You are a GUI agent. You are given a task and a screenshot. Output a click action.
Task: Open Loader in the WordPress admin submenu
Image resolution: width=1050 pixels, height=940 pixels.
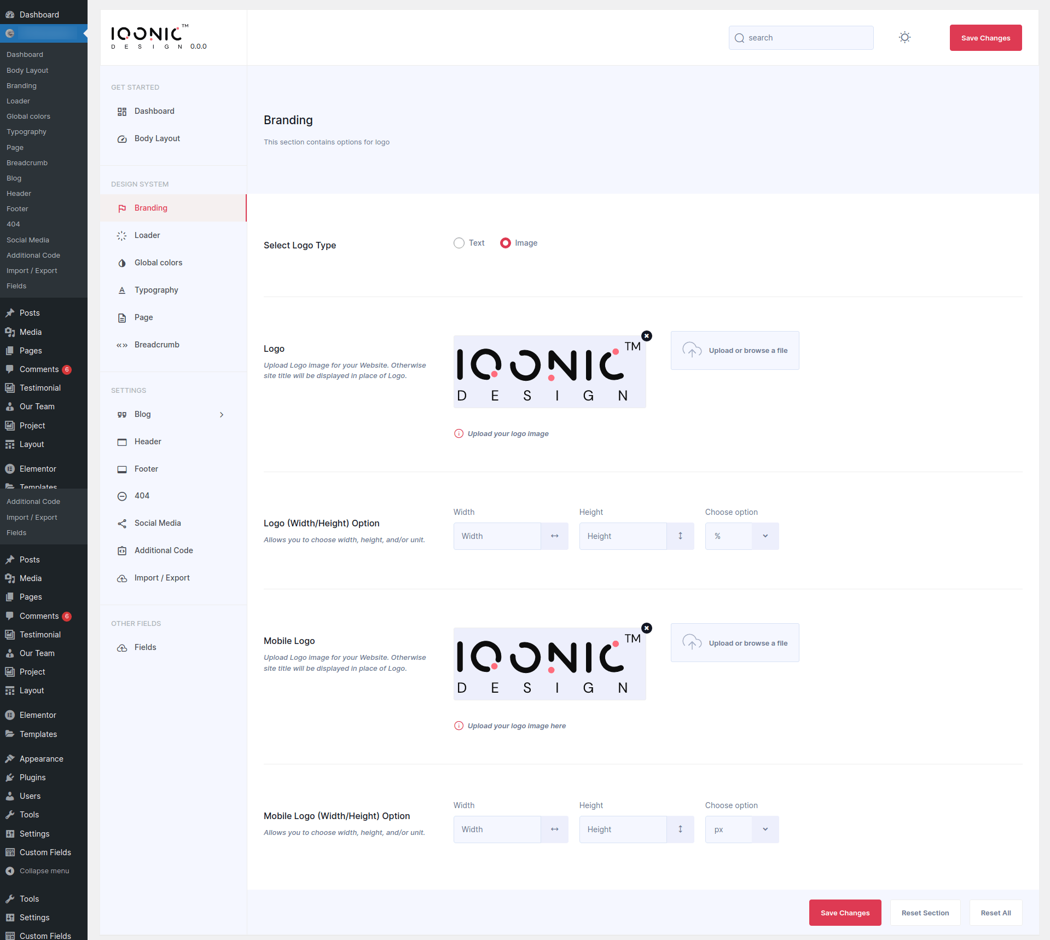click(18, 101)
